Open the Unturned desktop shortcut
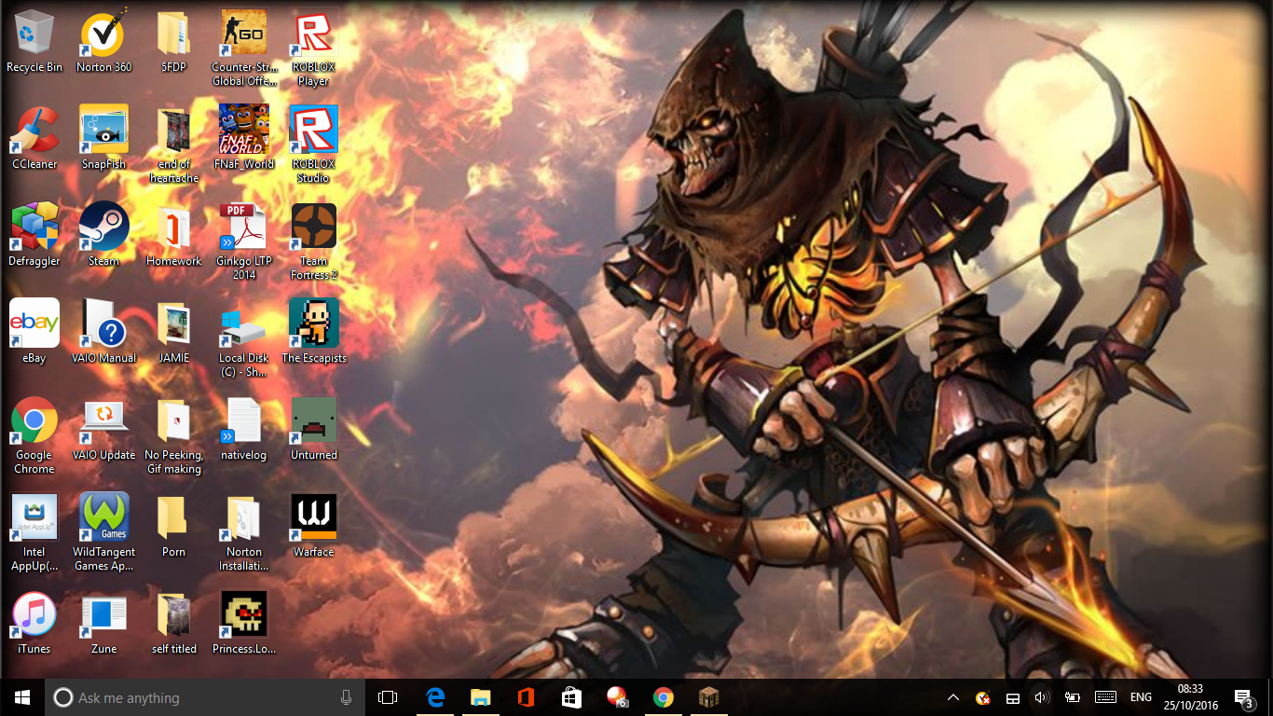 click(x=313, y=420)
